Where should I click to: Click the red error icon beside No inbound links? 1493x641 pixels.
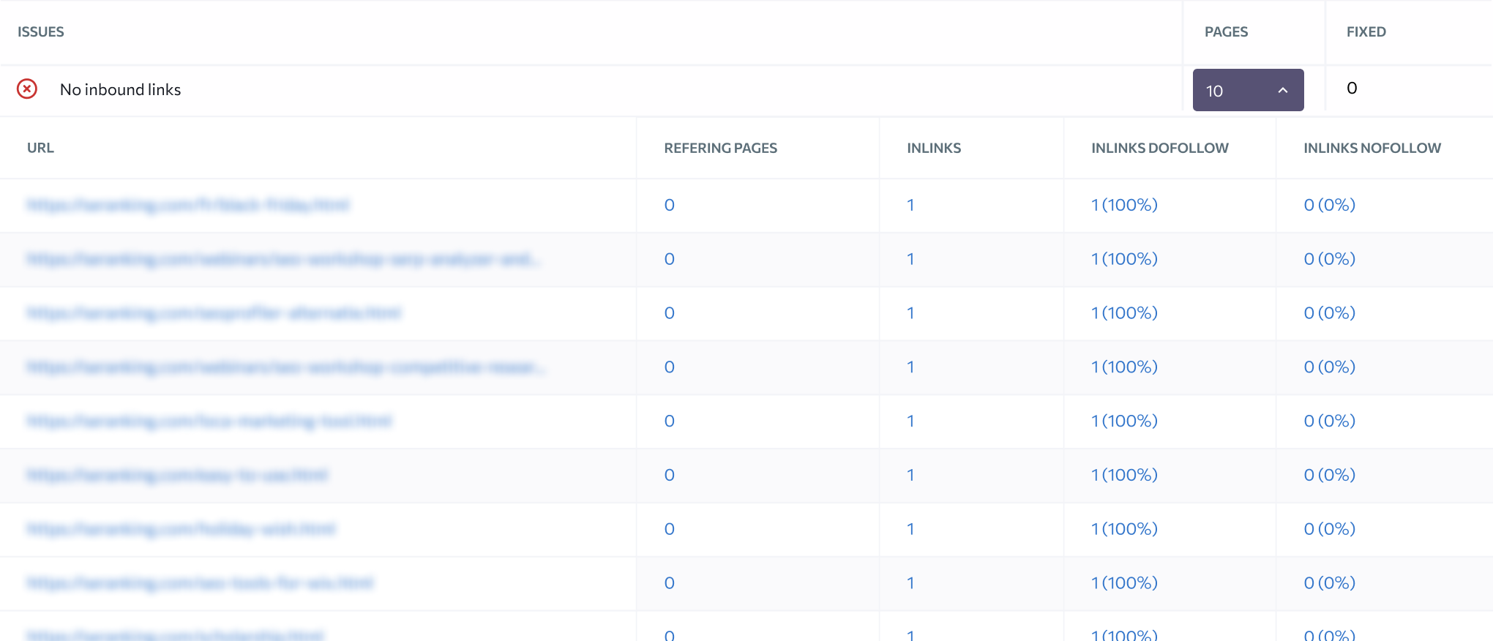[x=27, y=89]
